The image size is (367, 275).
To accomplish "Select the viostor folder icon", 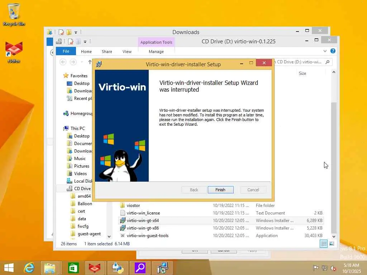I will 123,205.
